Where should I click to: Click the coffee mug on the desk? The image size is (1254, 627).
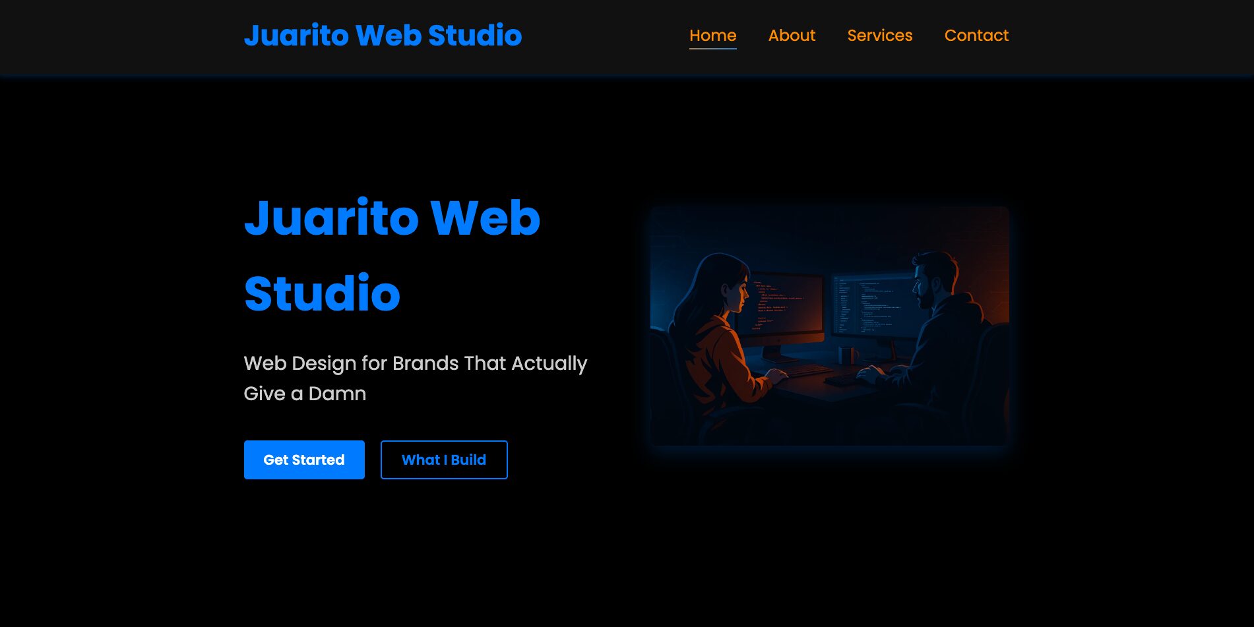pos(846,356)
